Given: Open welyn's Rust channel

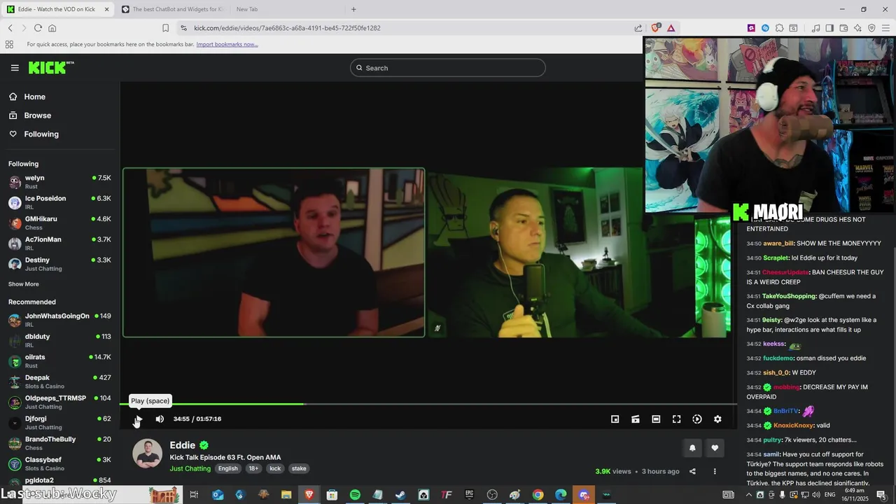Looking at the screenshot, I should [x=59, y=182].
